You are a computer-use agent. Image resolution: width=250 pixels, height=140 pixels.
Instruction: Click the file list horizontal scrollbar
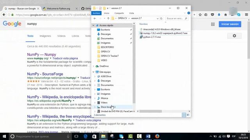pyautogui.click(x=150, y=111)
